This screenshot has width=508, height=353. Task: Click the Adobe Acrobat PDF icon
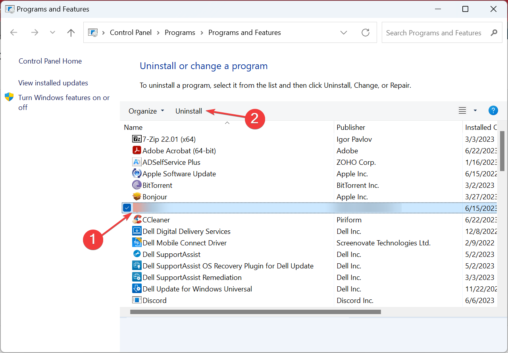point(137,150)
